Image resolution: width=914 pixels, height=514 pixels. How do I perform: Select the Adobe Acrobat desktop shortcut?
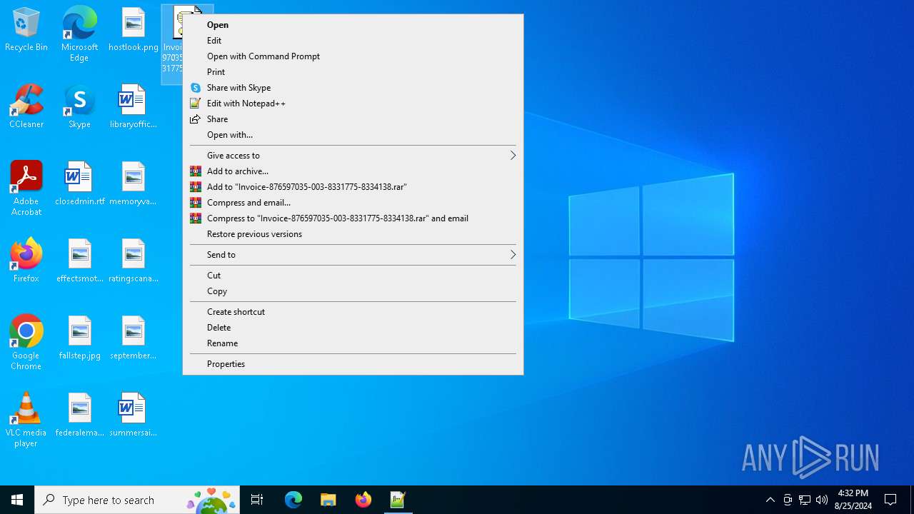(x=26, y=188)
